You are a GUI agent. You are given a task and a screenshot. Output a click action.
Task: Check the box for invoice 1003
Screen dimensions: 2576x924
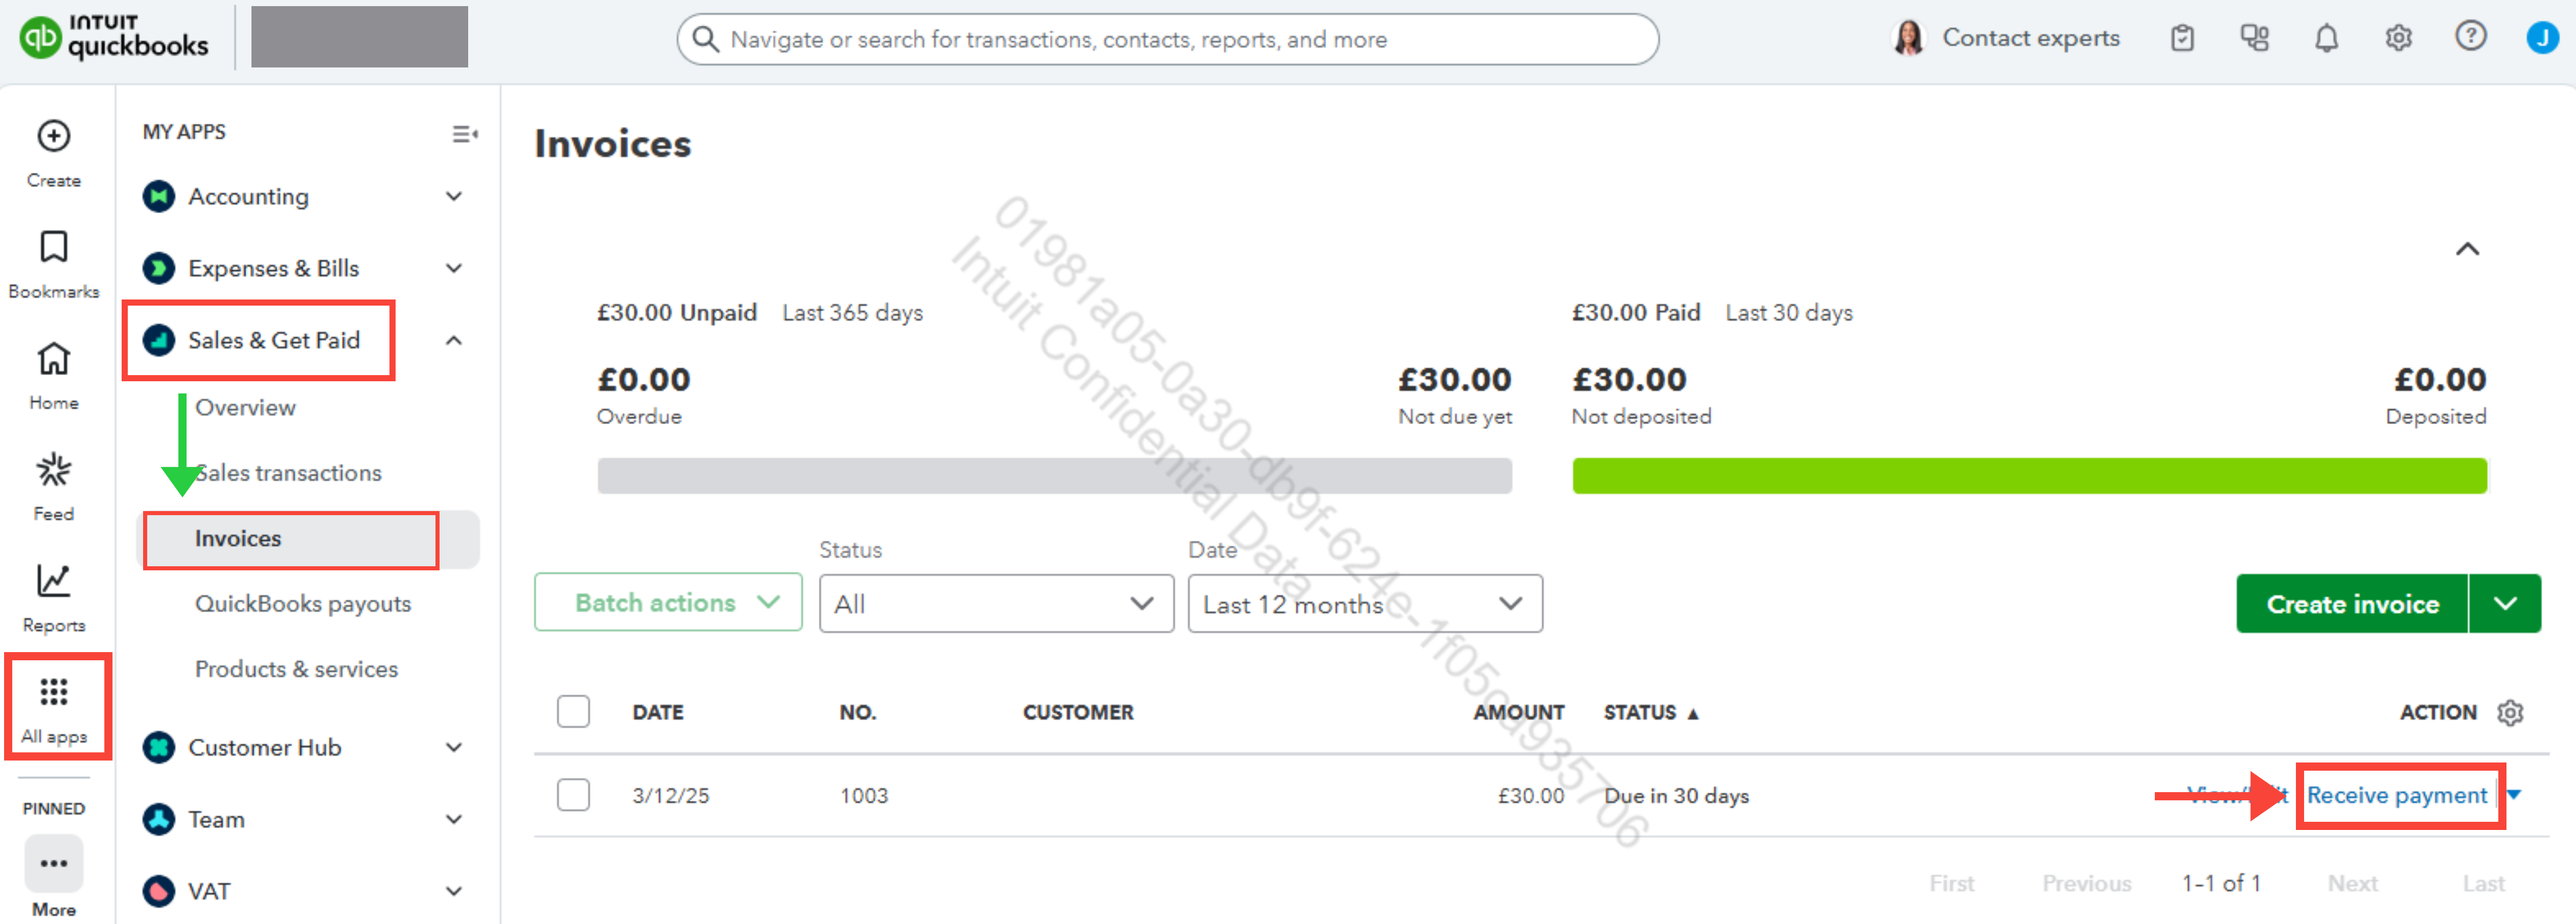(x=573, y=795)
